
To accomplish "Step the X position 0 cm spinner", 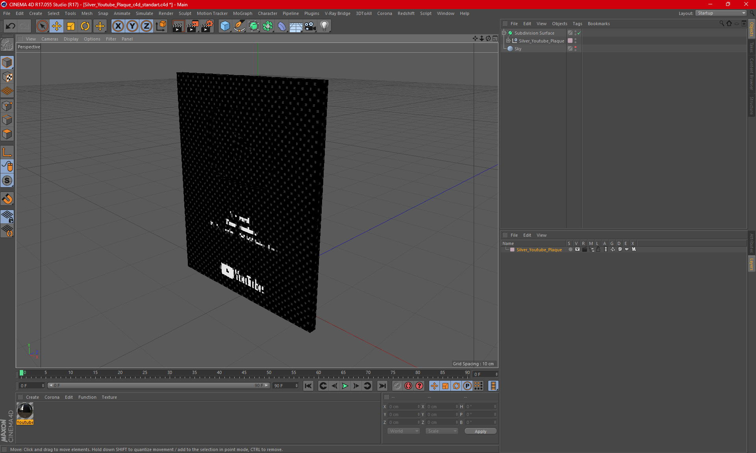I will pyautogui.click(x=419, y=407).
